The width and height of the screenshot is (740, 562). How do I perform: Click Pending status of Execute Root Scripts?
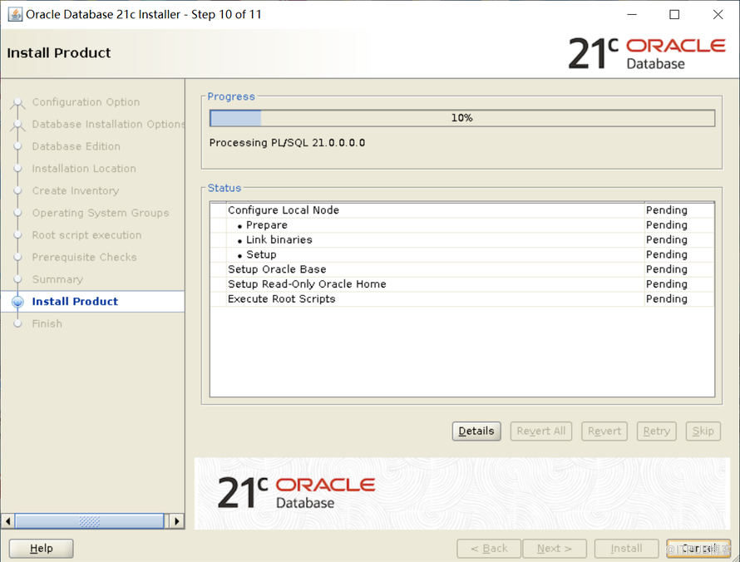coord(666,298)
